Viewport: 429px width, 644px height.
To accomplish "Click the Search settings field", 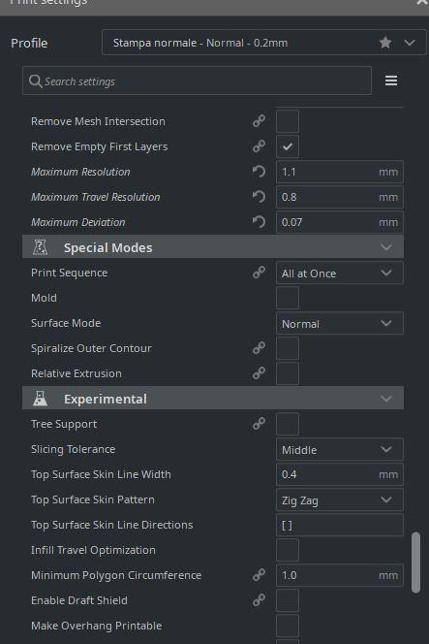I will click(x=197, y=80).
